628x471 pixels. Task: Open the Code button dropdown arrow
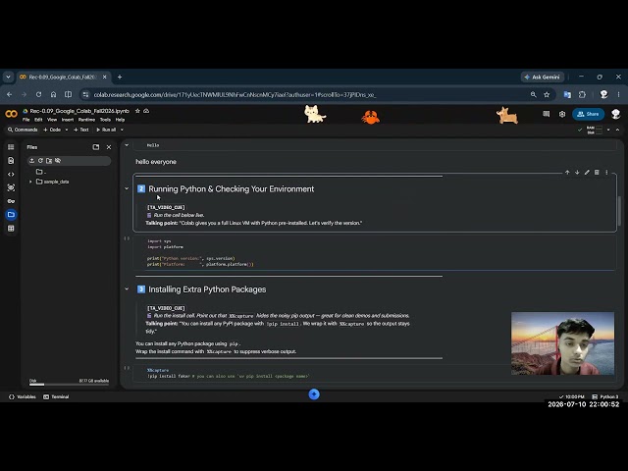coord(67,130)
